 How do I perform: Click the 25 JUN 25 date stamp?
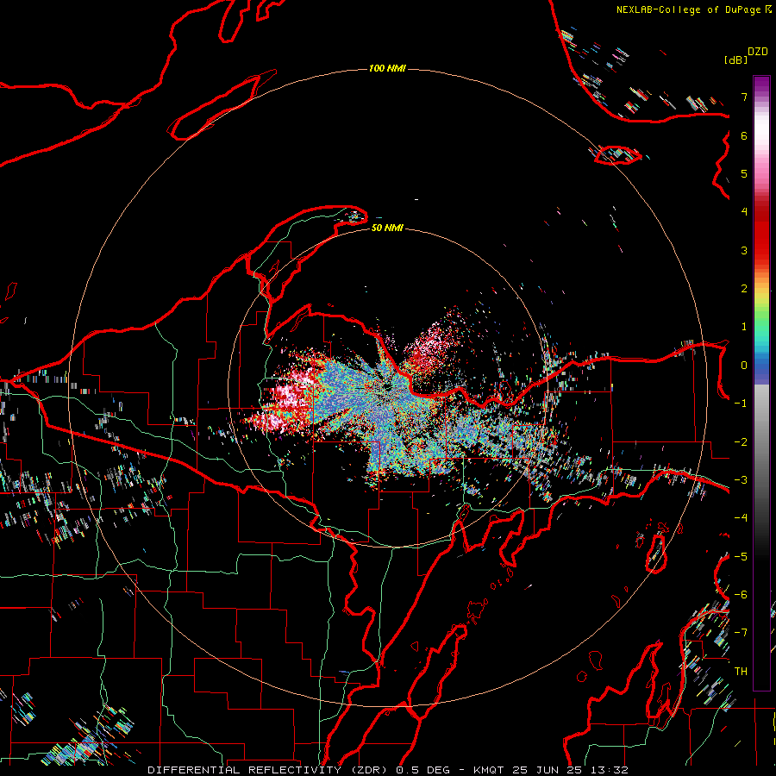click(x=547, y=770)
